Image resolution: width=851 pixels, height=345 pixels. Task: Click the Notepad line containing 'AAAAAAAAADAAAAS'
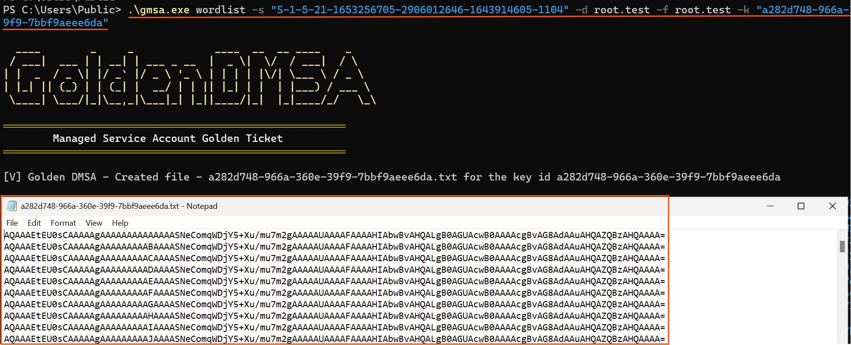coord(335,270)
